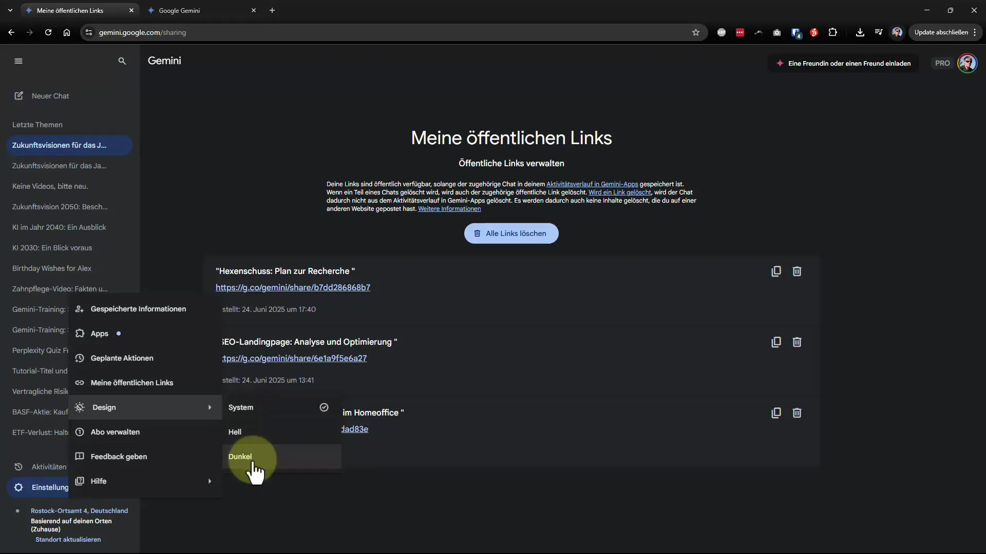
Task: Open the browser profile avatar
Action: [897, 32]
